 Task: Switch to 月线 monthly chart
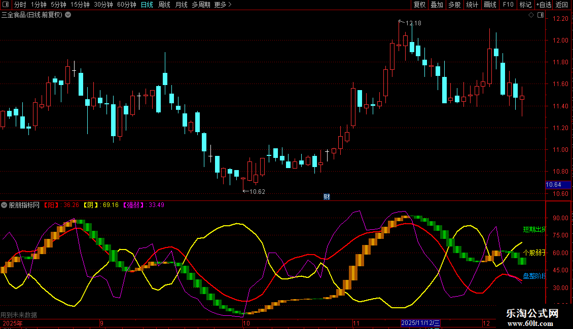(181, 5)
